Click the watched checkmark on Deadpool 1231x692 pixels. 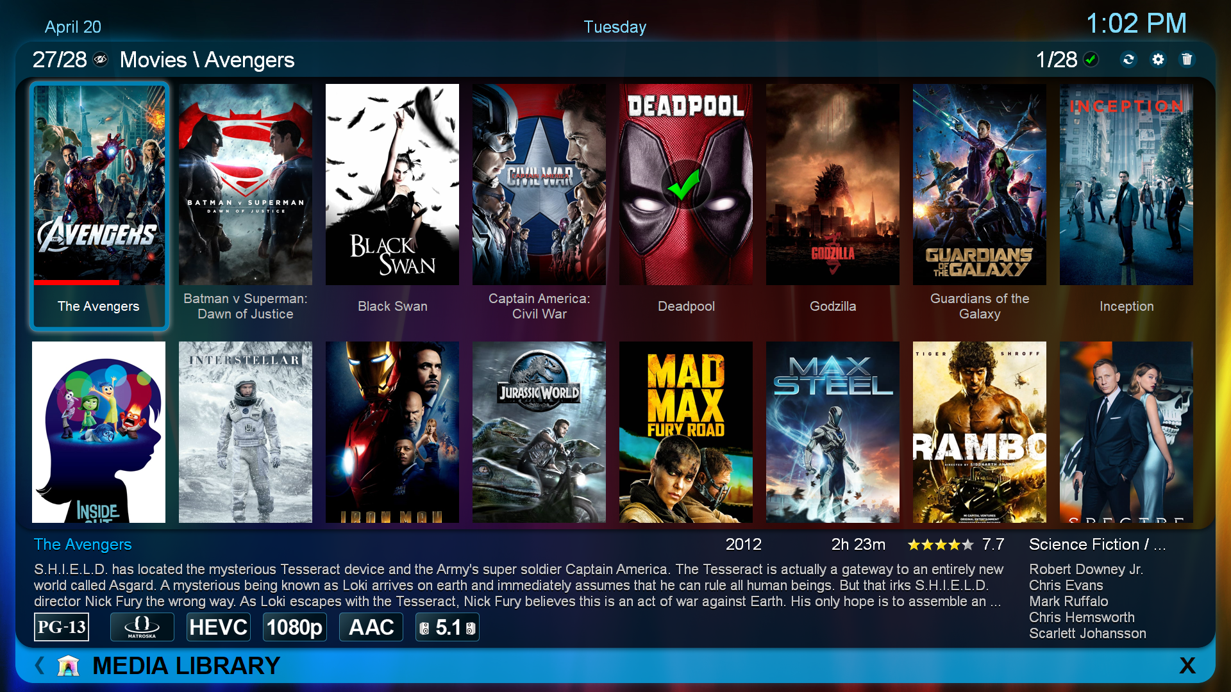(684, 186)
